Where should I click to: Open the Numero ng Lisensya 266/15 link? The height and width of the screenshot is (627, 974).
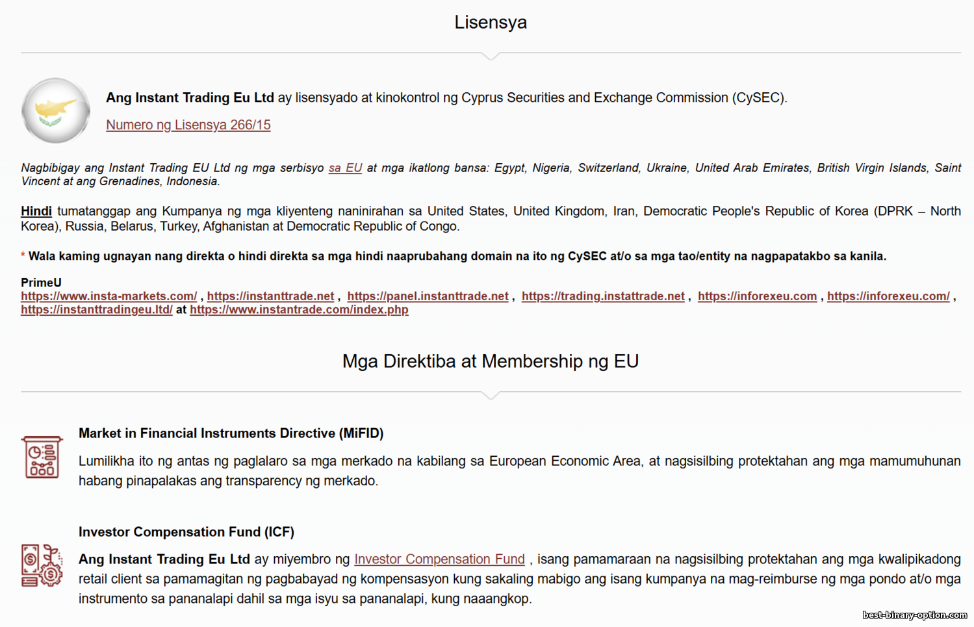coord(188,125)
